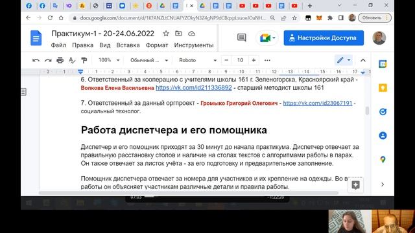415x233 pixels.
Task: Open the tab search chevron in the title bar
Action: click(x=339, y=5)
